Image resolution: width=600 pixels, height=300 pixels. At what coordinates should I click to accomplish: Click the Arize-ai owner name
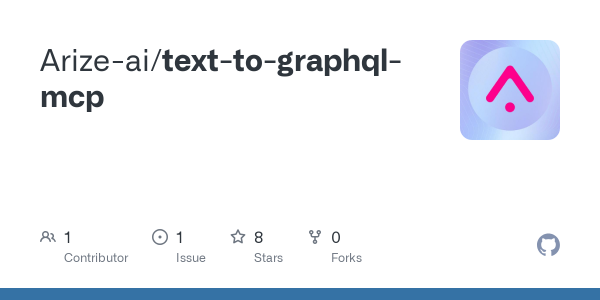[x=97, y=60]
